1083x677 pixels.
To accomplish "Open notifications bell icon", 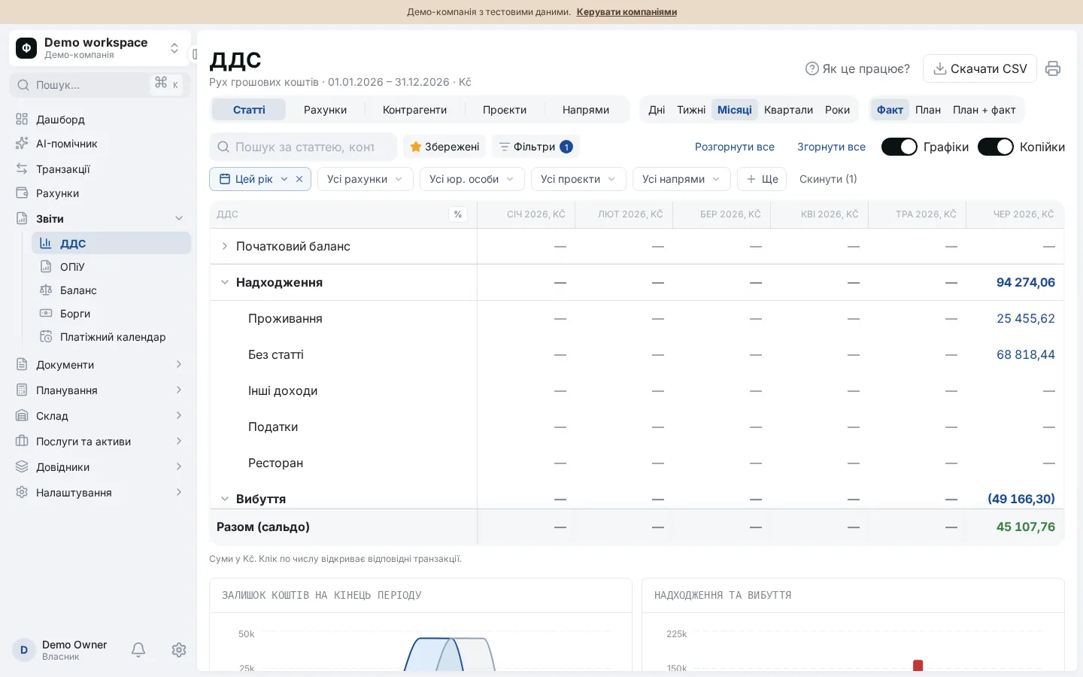I will [x=138, y=650].
